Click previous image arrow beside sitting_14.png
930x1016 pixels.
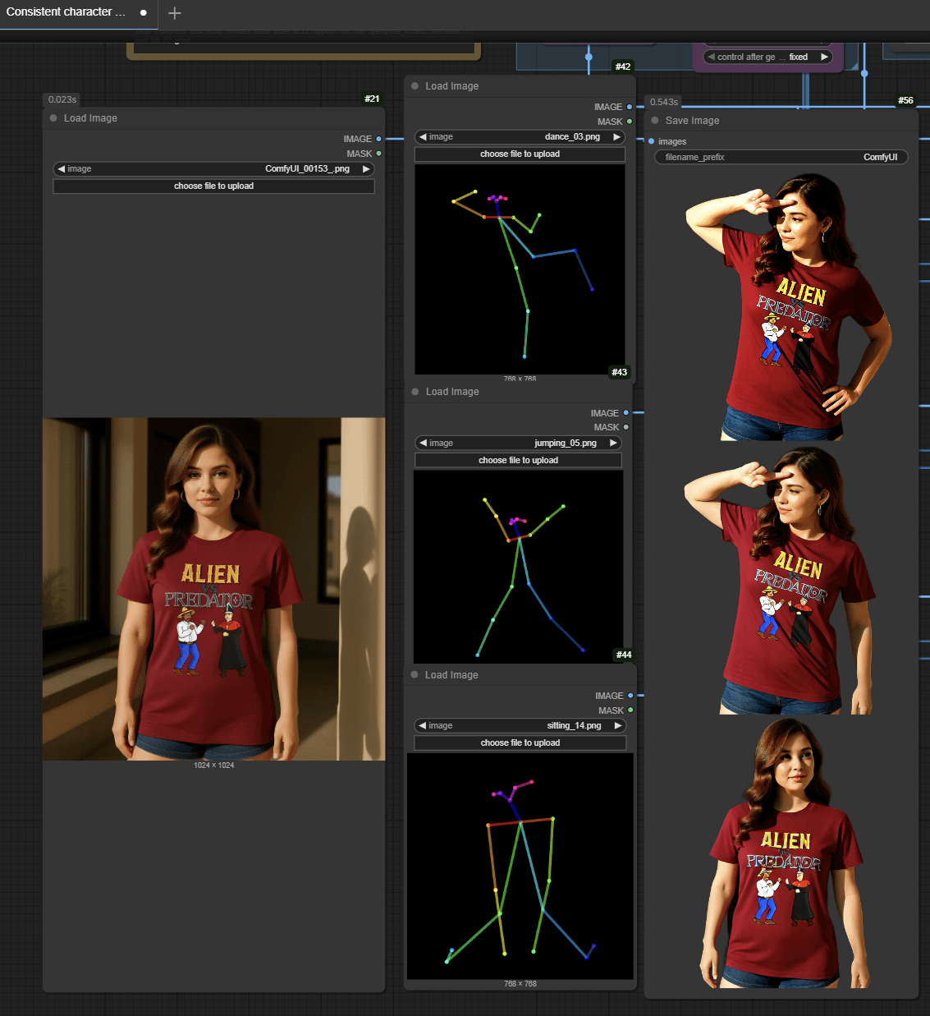click(422, 726)
